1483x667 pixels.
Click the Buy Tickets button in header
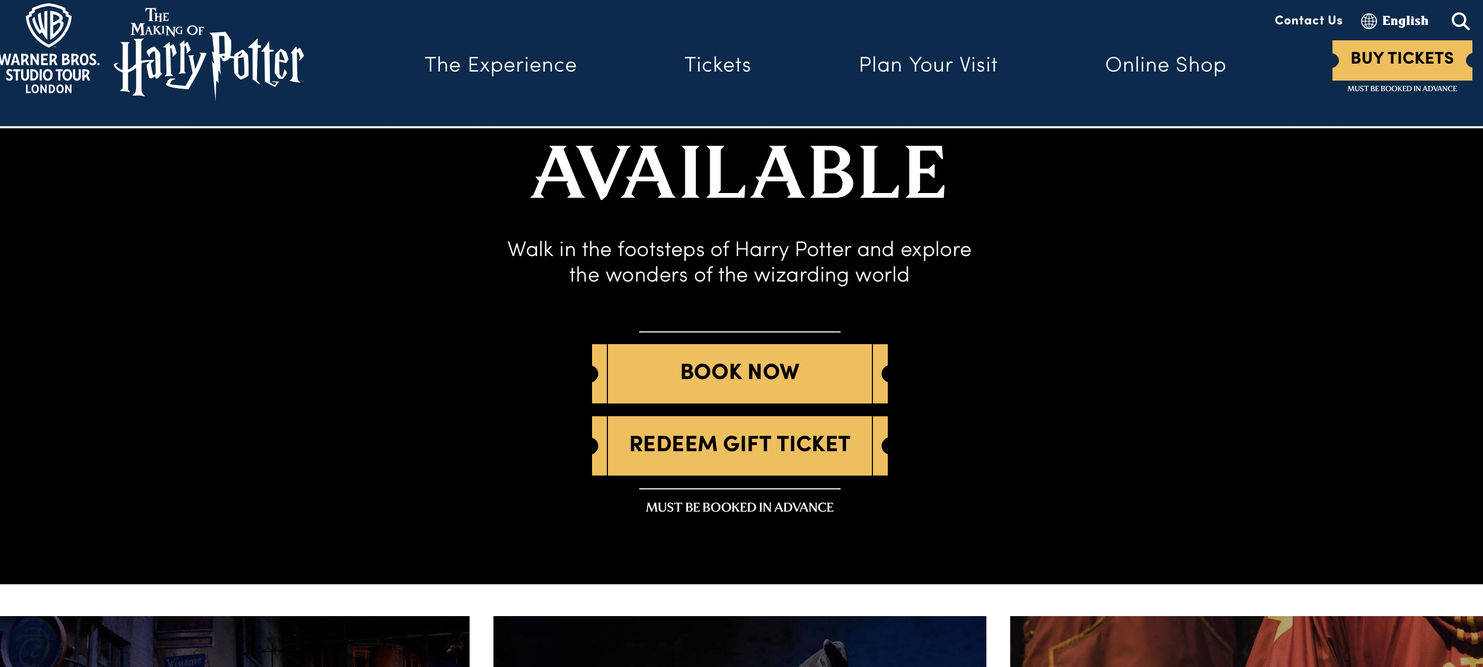[1402, 60]
